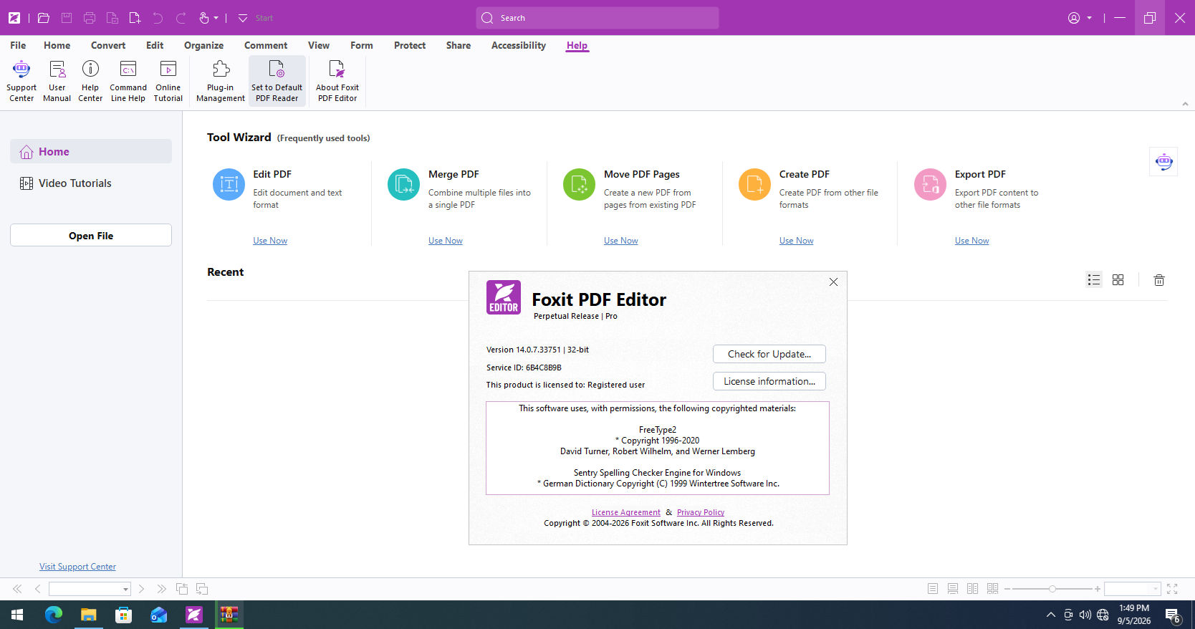Expand the Hand tool dropdown arrow
This screenshot has height=629, width=1195.
[x=216, y=18]
